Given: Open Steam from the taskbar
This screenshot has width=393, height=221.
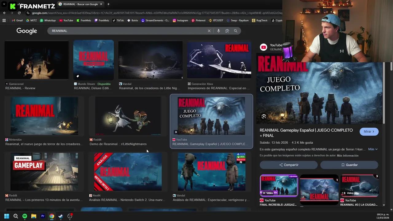Looking at the screenshot, I should [61, 216].
